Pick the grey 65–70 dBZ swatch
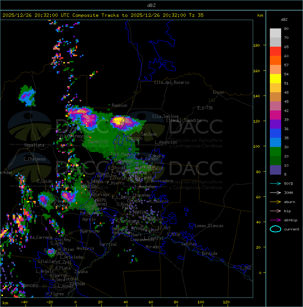Image resolution: width=303 pixels, height=307 pixels. click(275, 42)
